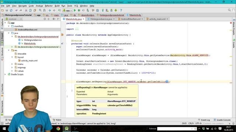
Task: Click the Find magnifier icon
Action: 40,10
